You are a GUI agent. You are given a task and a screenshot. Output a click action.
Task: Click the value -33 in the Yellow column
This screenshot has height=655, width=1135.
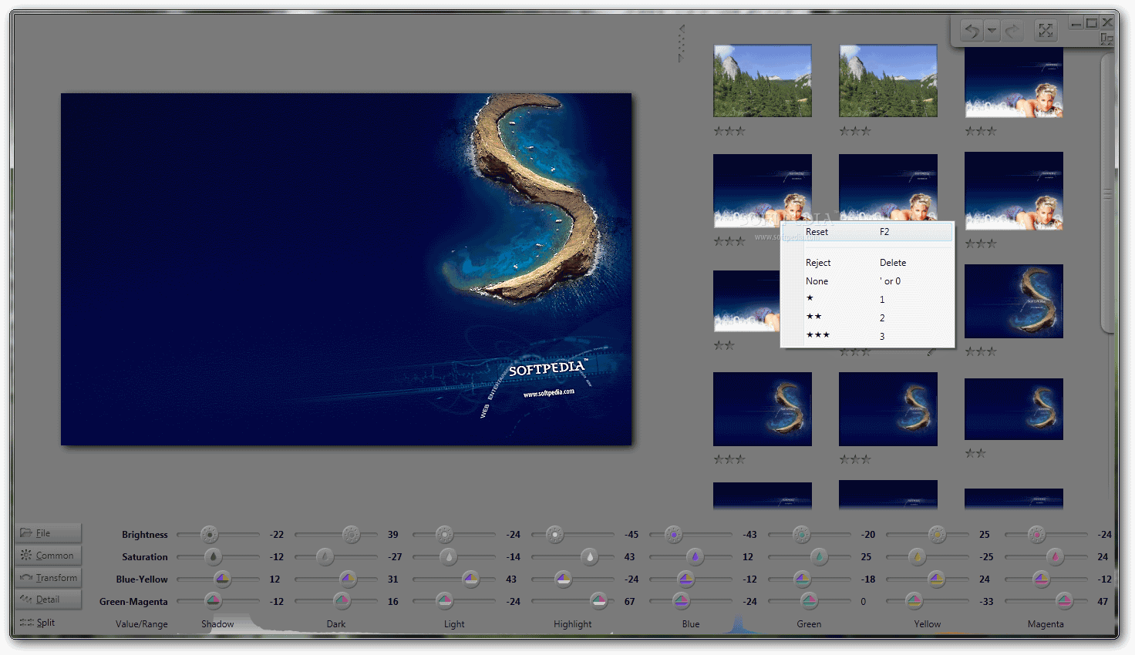(x=986, y=601)
